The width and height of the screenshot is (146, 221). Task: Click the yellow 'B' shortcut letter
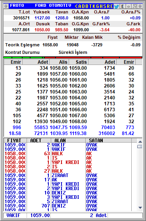[x=87, y=6]
